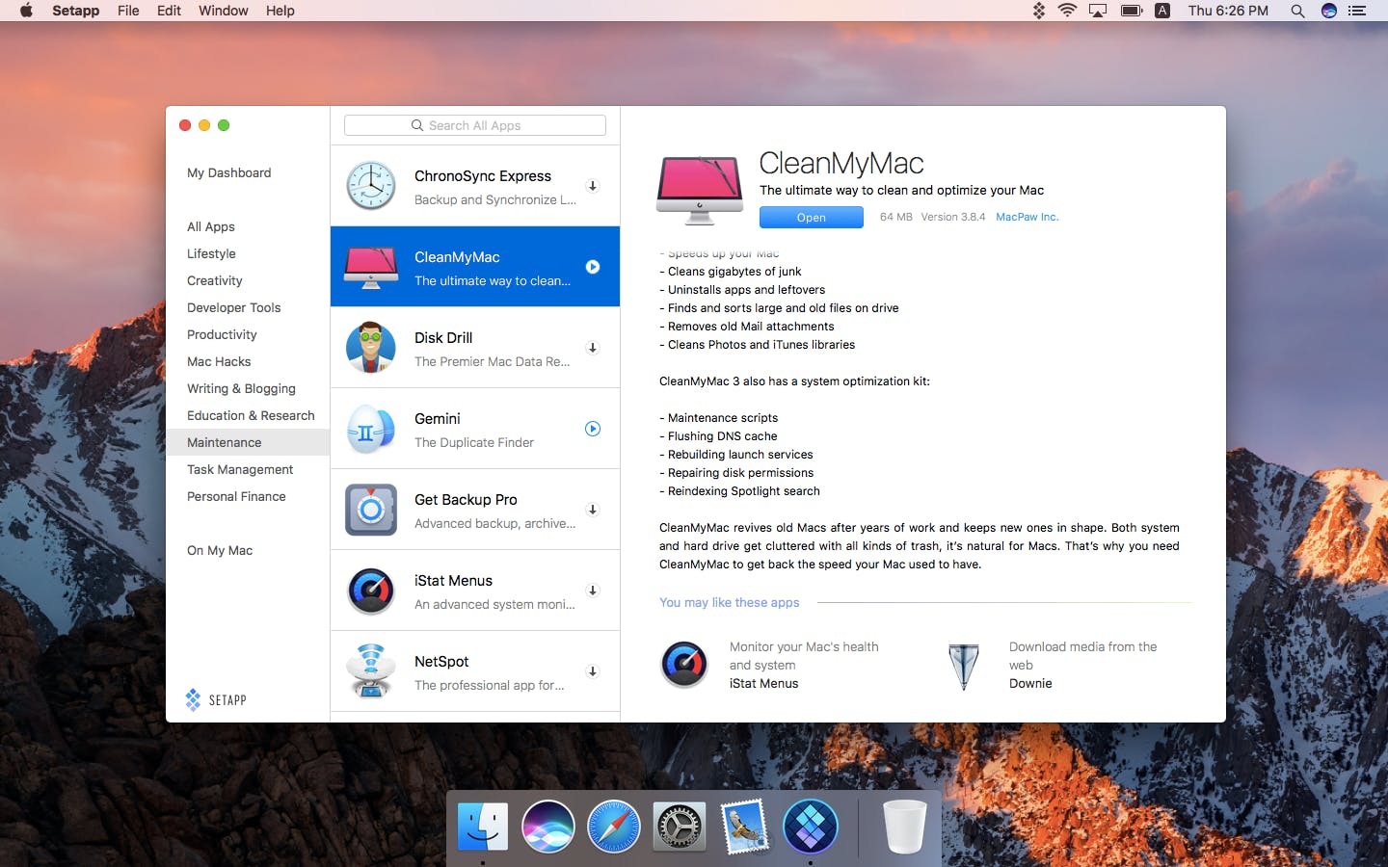1388x867 pixels.
Task: Follow the MacPaw Inc. developer link
Action: [x=1027, y=217]
